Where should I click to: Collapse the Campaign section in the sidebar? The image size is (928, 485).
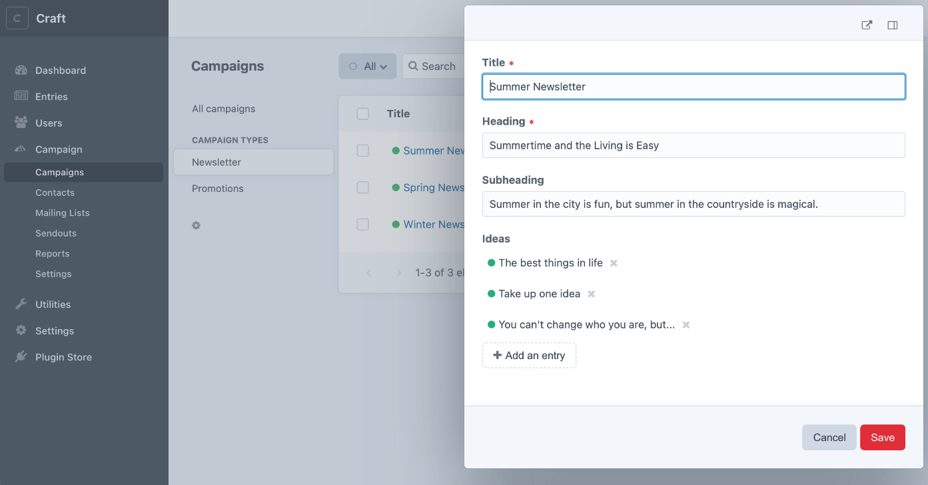pyautogui.click(x=59, y=149)
